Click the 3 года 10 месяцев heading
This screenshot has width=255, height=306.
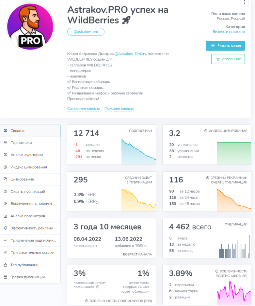tap(107, 226)
